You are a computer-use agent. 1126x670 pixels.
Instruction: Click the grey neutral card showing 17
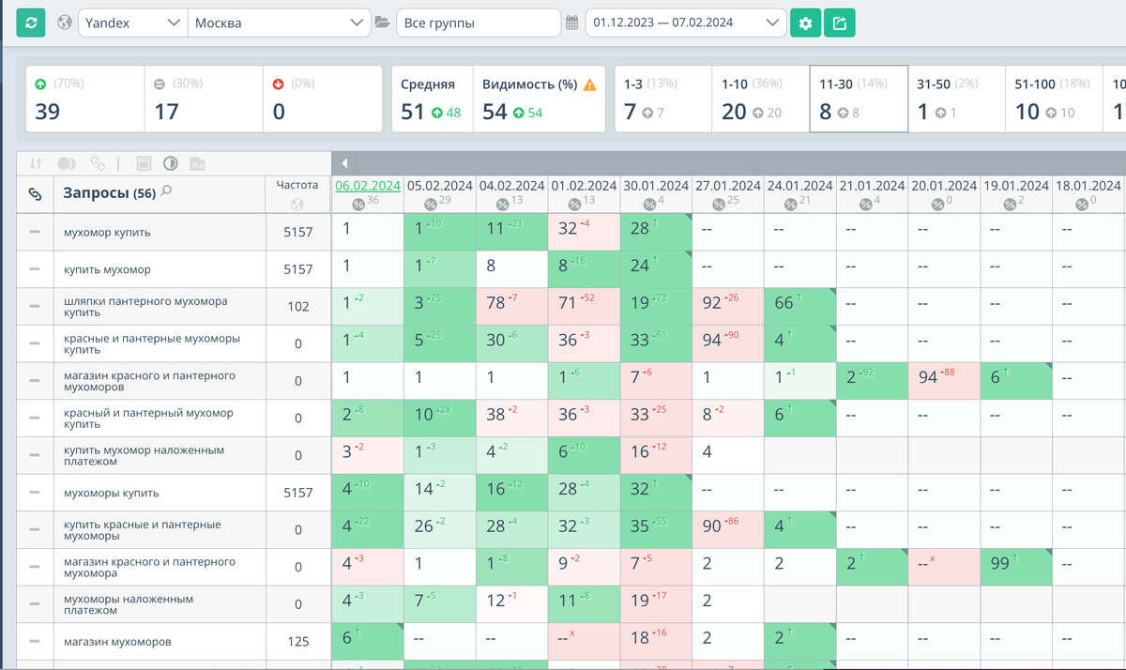pos(203,99)
